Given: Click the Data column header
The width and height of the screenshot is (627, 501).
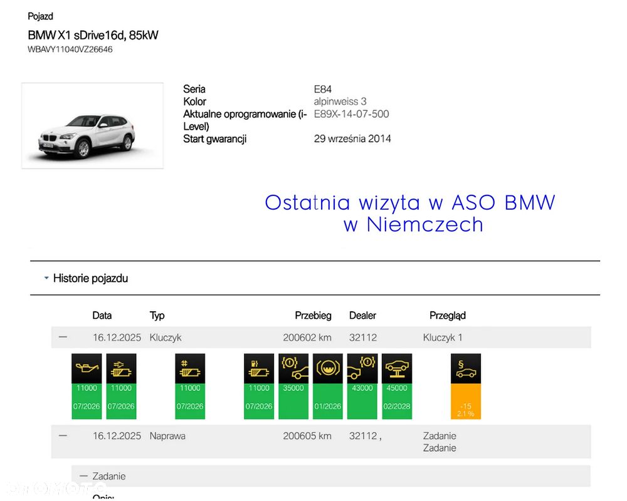Looking at the screenshot, I should [x=102, y=315].
